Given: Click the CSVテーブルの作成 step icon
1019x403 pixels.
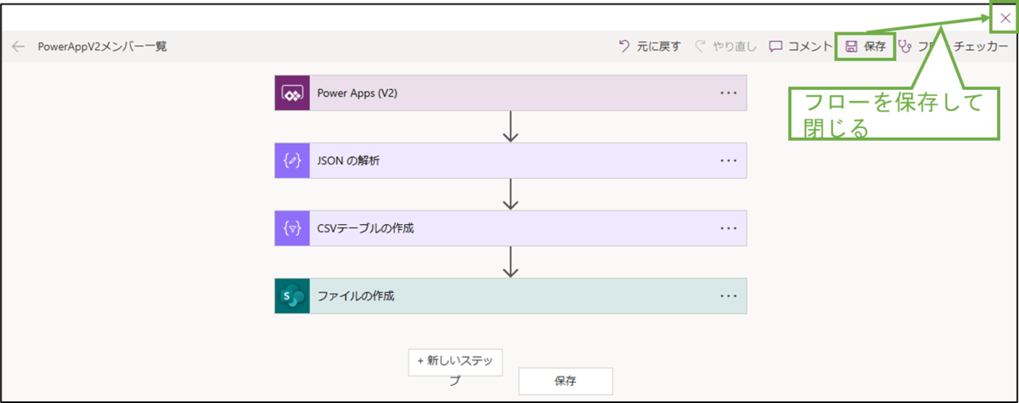Looking at the screenshot, I should (x=292, y=228).
